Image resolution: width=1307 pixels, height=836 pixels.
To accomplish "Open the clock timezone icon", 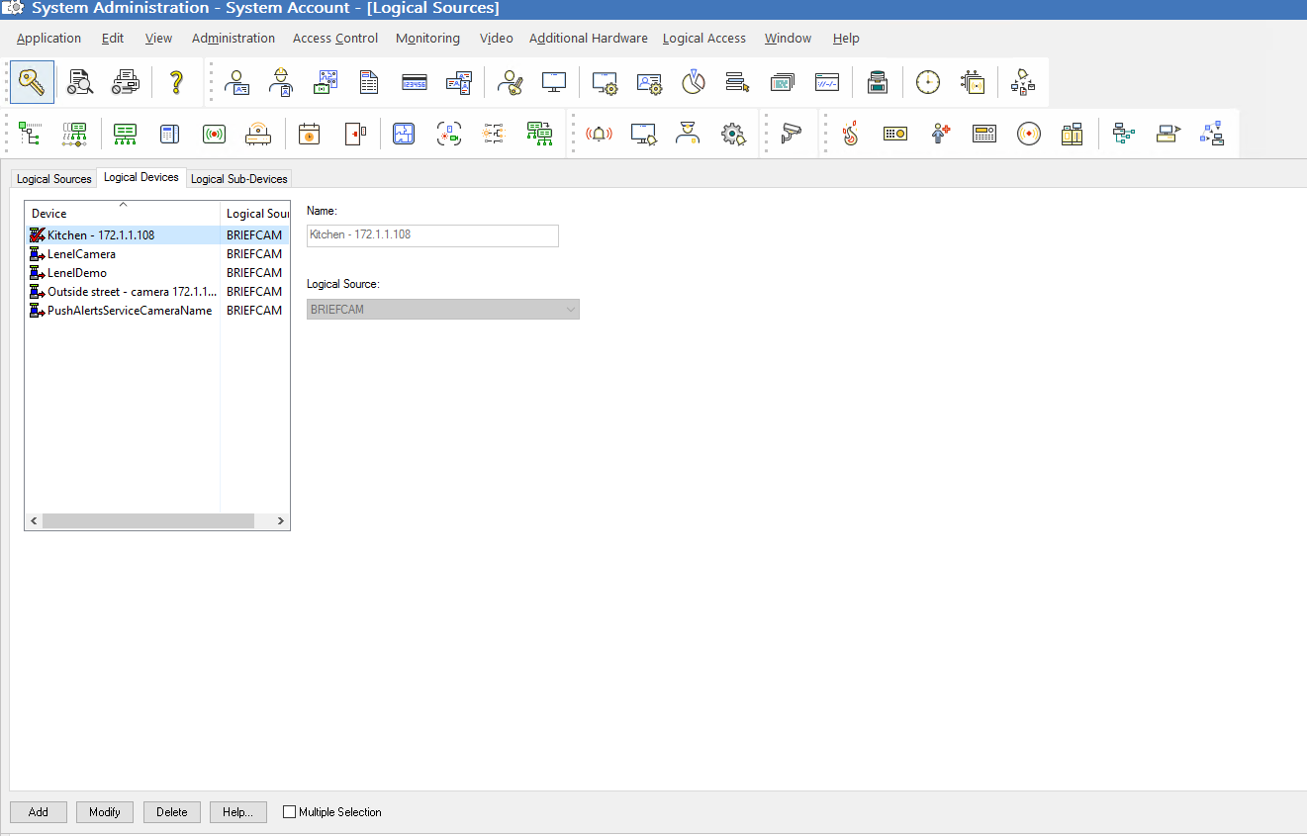I will point(928,82).
